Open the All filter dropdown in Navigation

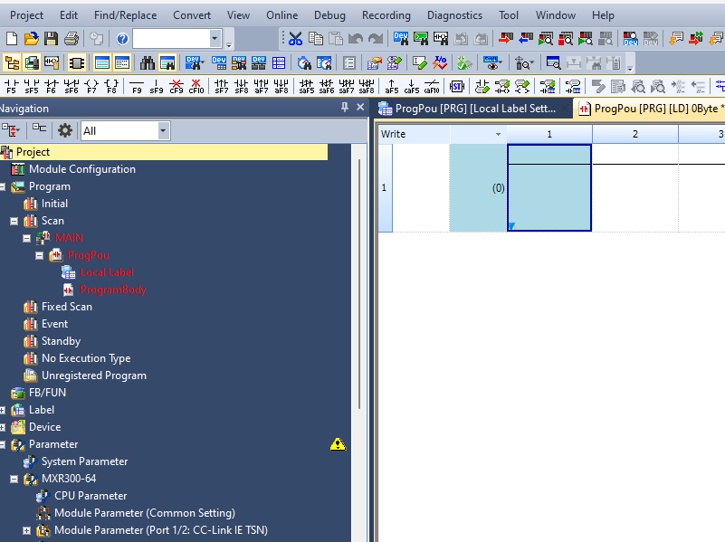point(163,130)
